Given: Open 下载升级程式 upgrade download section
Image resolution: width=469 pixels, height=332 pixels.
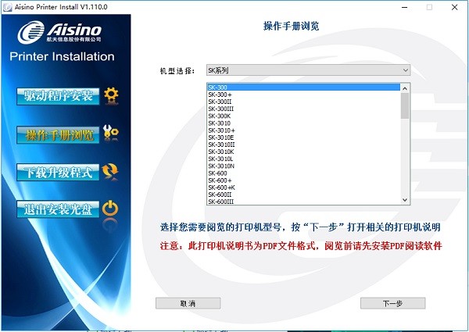Looking at the screenshot, I should tap(58, 172).
